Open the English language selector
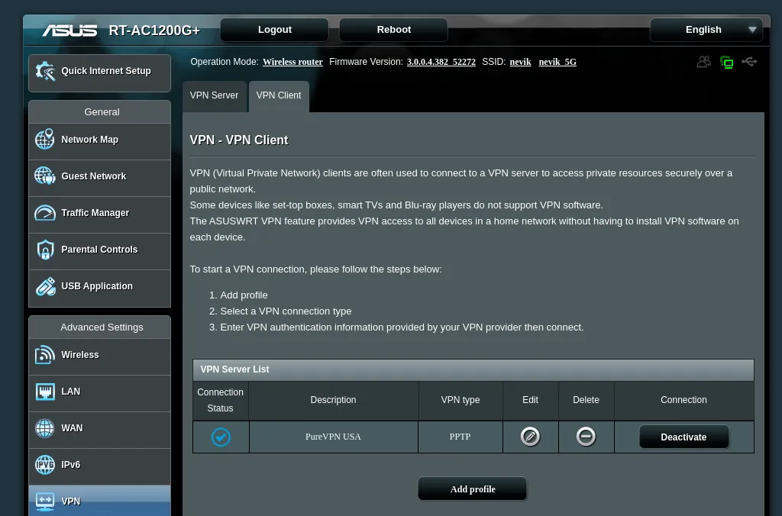Image resolution: width=782 pixels, height=516 pixels. click(x=705, y=29)
